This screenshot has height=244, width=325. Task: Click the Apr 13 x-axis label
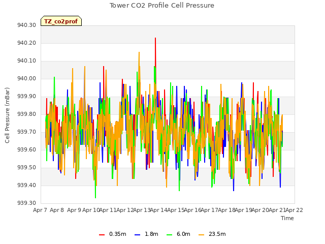pyautogui.click(x=142, y=210)
